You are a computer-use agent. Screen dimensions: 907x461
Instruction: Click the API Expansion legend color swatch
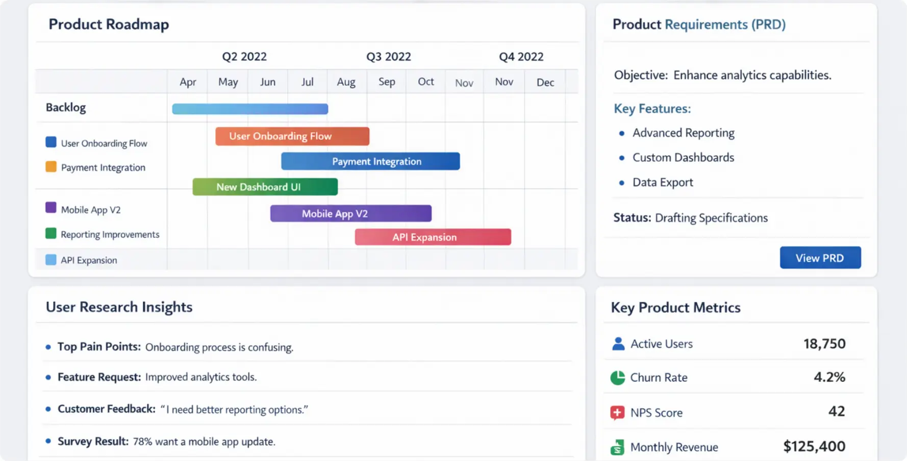click(x=50, y=259)
